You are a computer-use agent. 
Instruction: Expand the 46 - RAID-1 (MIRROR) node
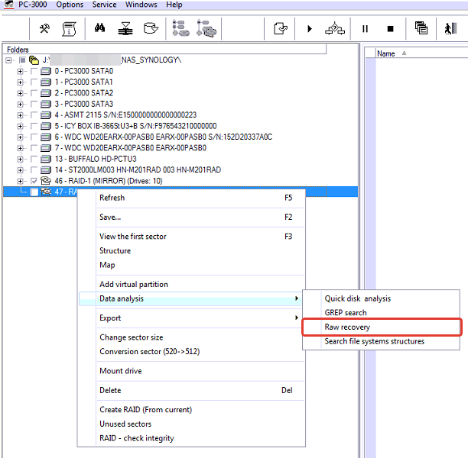click(x=21, y=181)
